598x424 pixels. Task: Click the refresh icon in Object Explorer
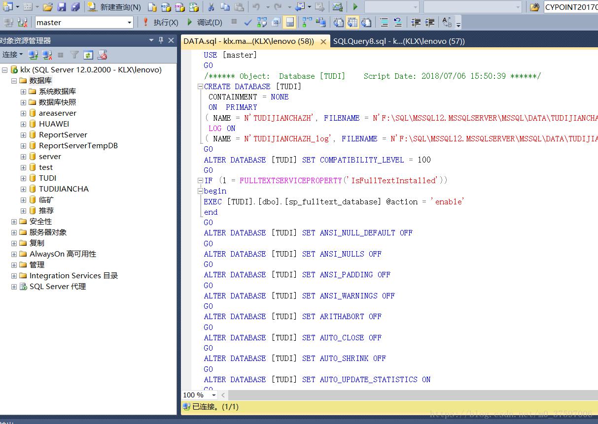(x=88, y=55)
